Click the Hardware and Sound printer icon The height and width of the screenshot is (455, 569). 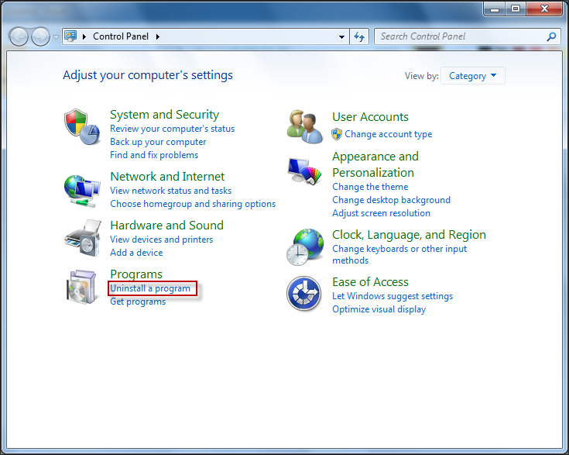click(x=82, y=238)
